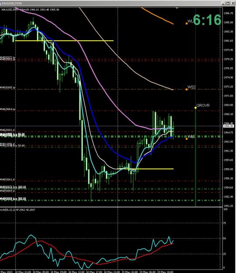Screen dimensions: 236x273
Task: Click the chart shift triangle marker at top
Action: click(177, 8)
